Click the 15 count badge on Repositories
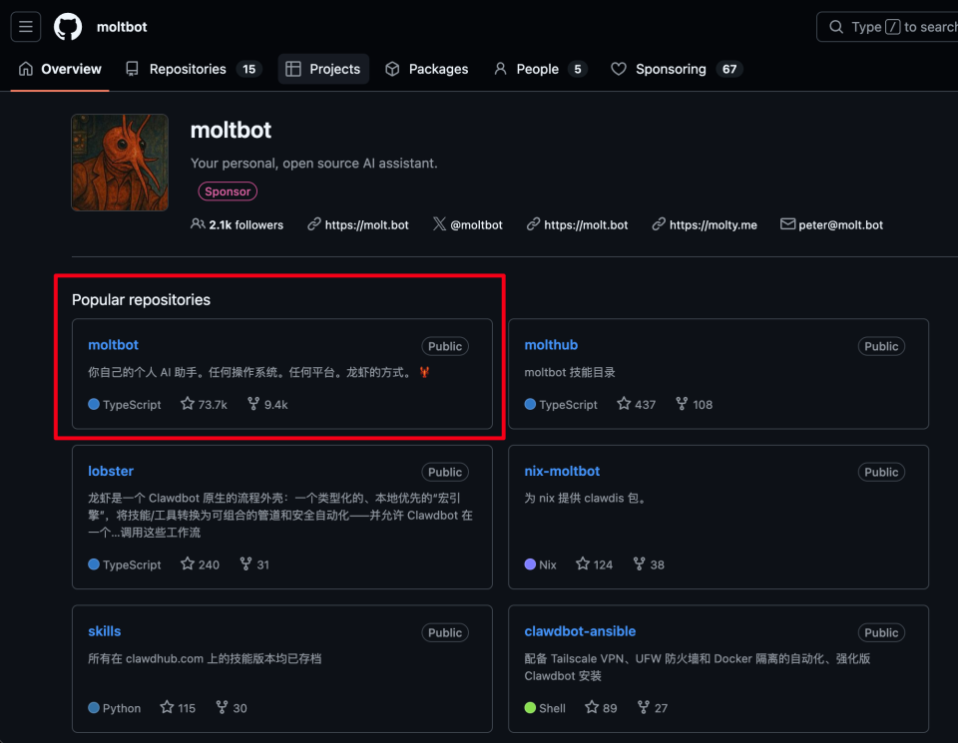Viewport: 958px width, 743px height. coord(249,69)
